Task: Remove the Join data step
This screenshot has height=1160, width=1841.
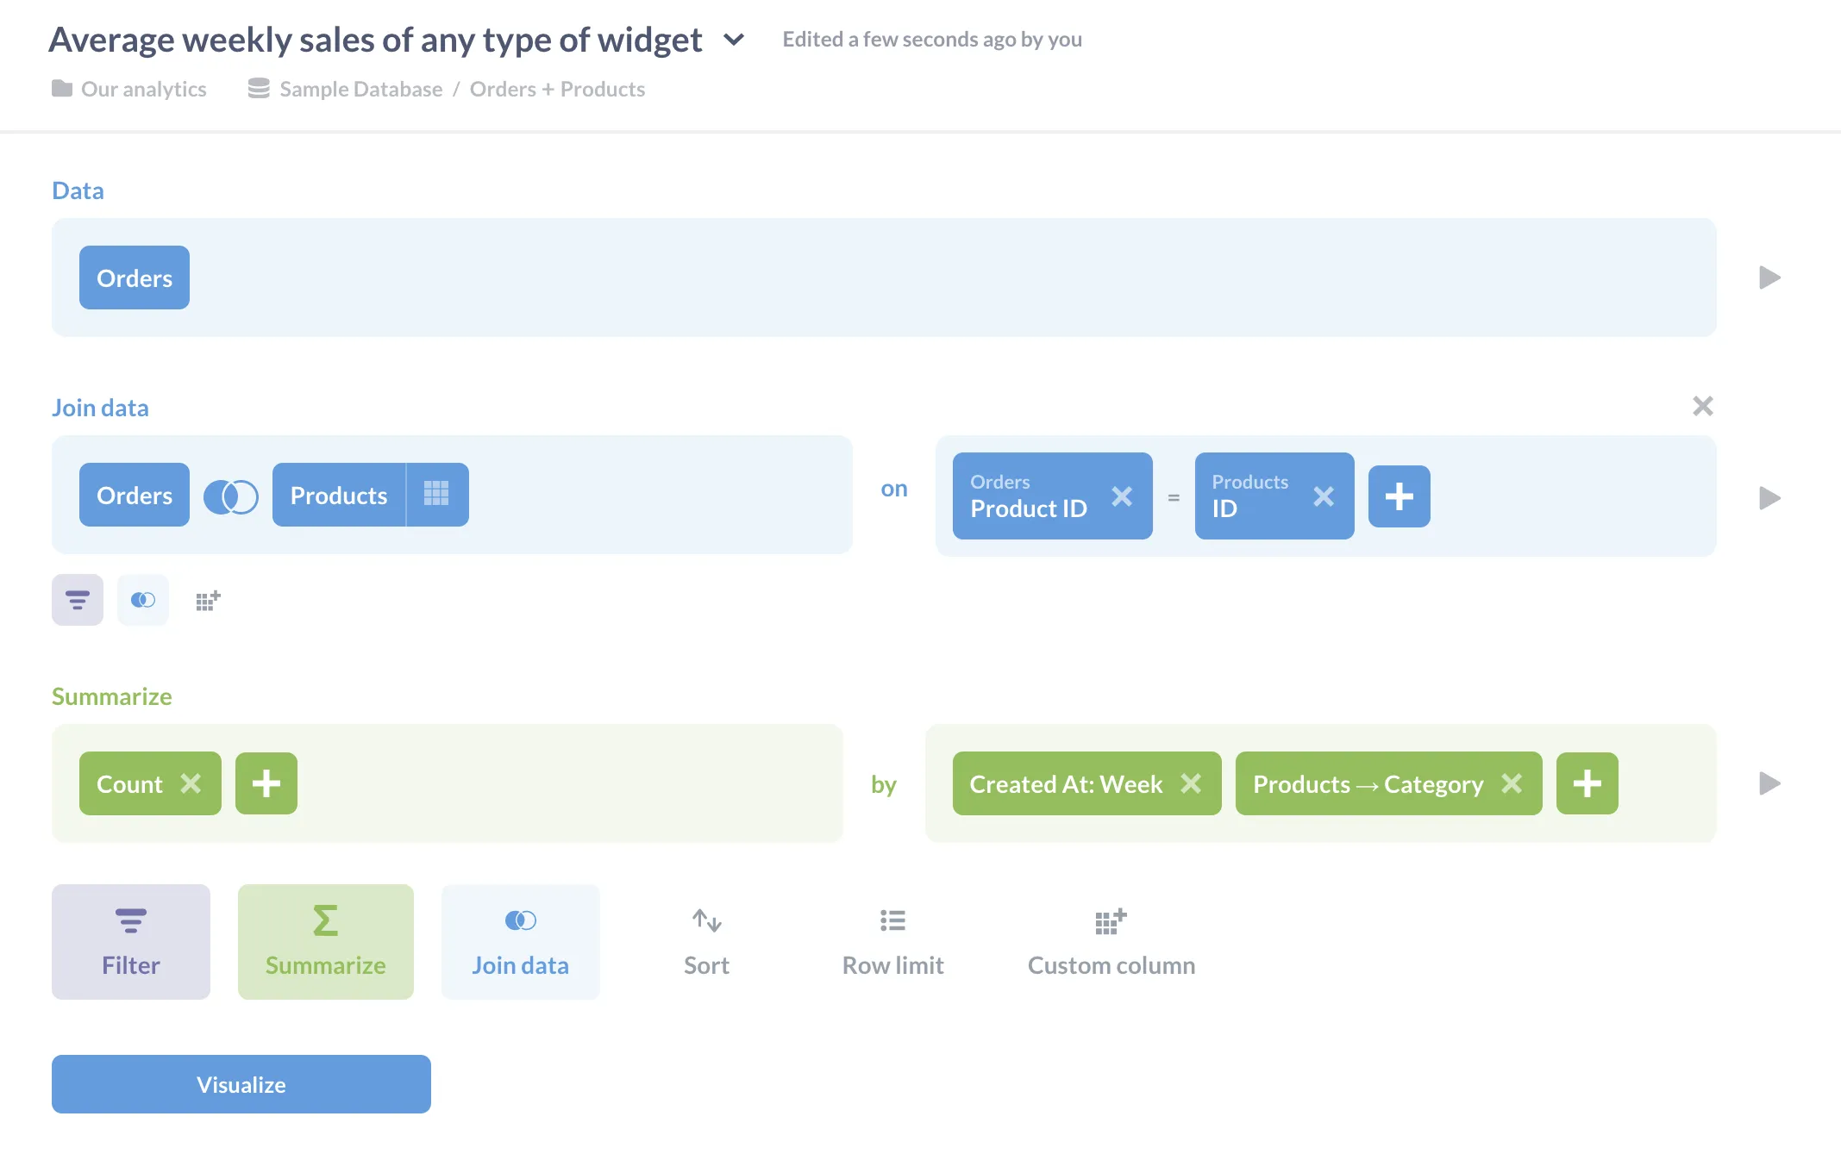Action: [1702, 406]
